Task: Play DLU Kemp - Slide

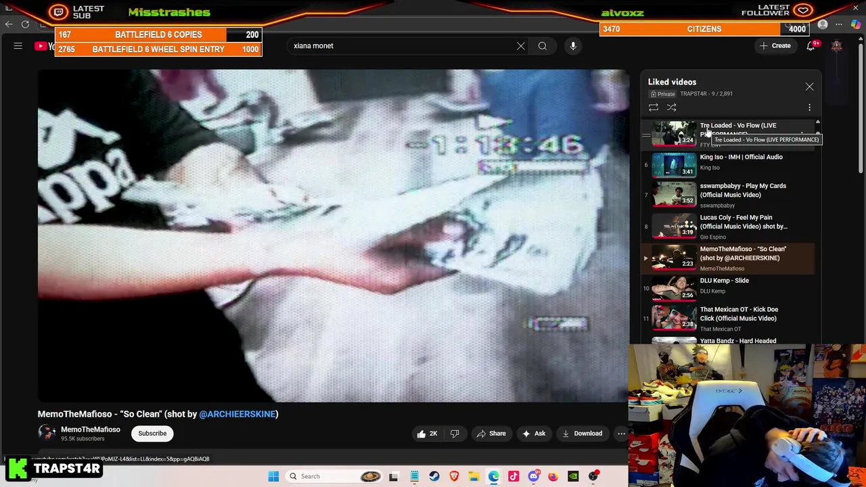Action: pyautogui.click(x=727, y=288)
